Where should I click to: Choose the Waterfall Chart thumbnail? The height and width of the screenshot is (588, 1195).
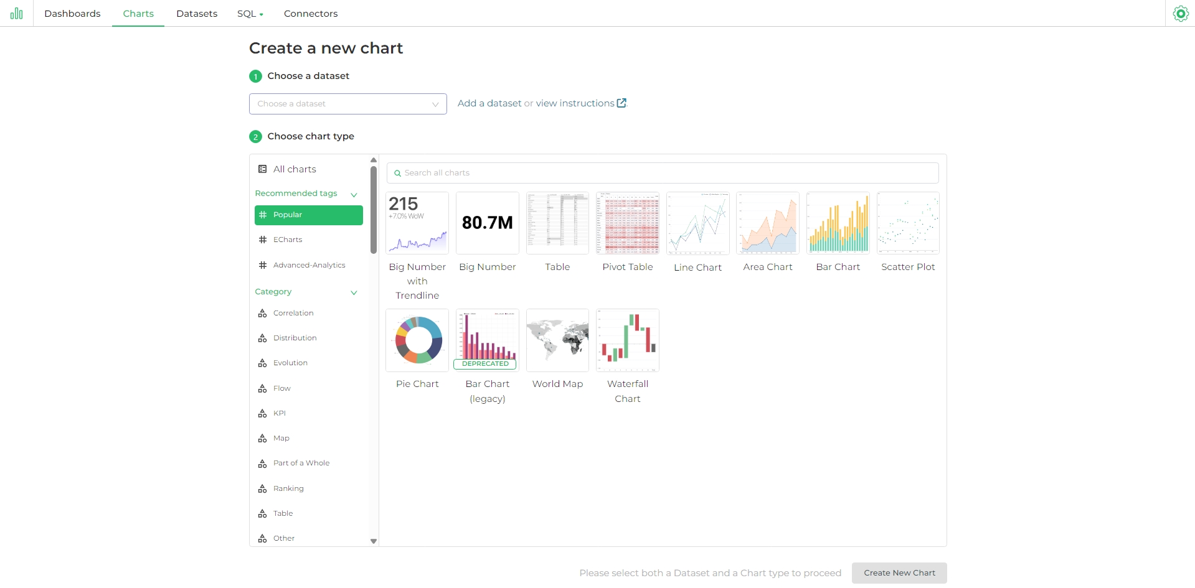point(628,340)
